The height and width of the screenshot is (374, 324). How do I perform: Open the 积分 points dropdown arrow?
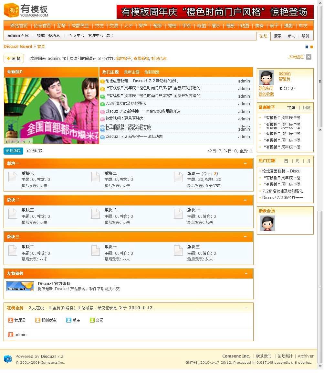point(295,88)
